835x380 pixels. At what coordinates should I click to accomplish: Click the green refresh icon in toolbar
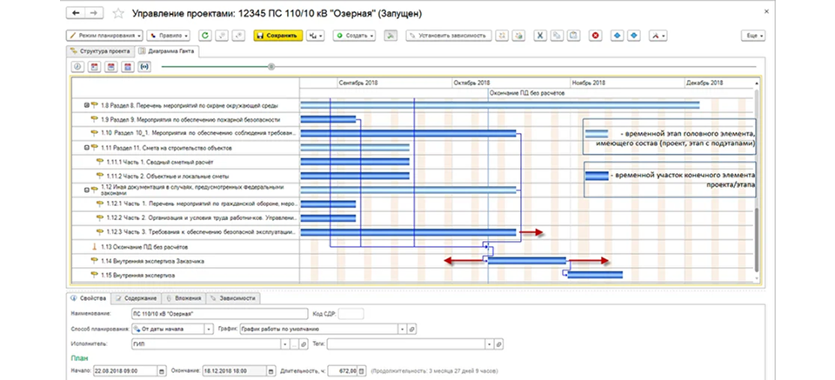tap(205, 36)
